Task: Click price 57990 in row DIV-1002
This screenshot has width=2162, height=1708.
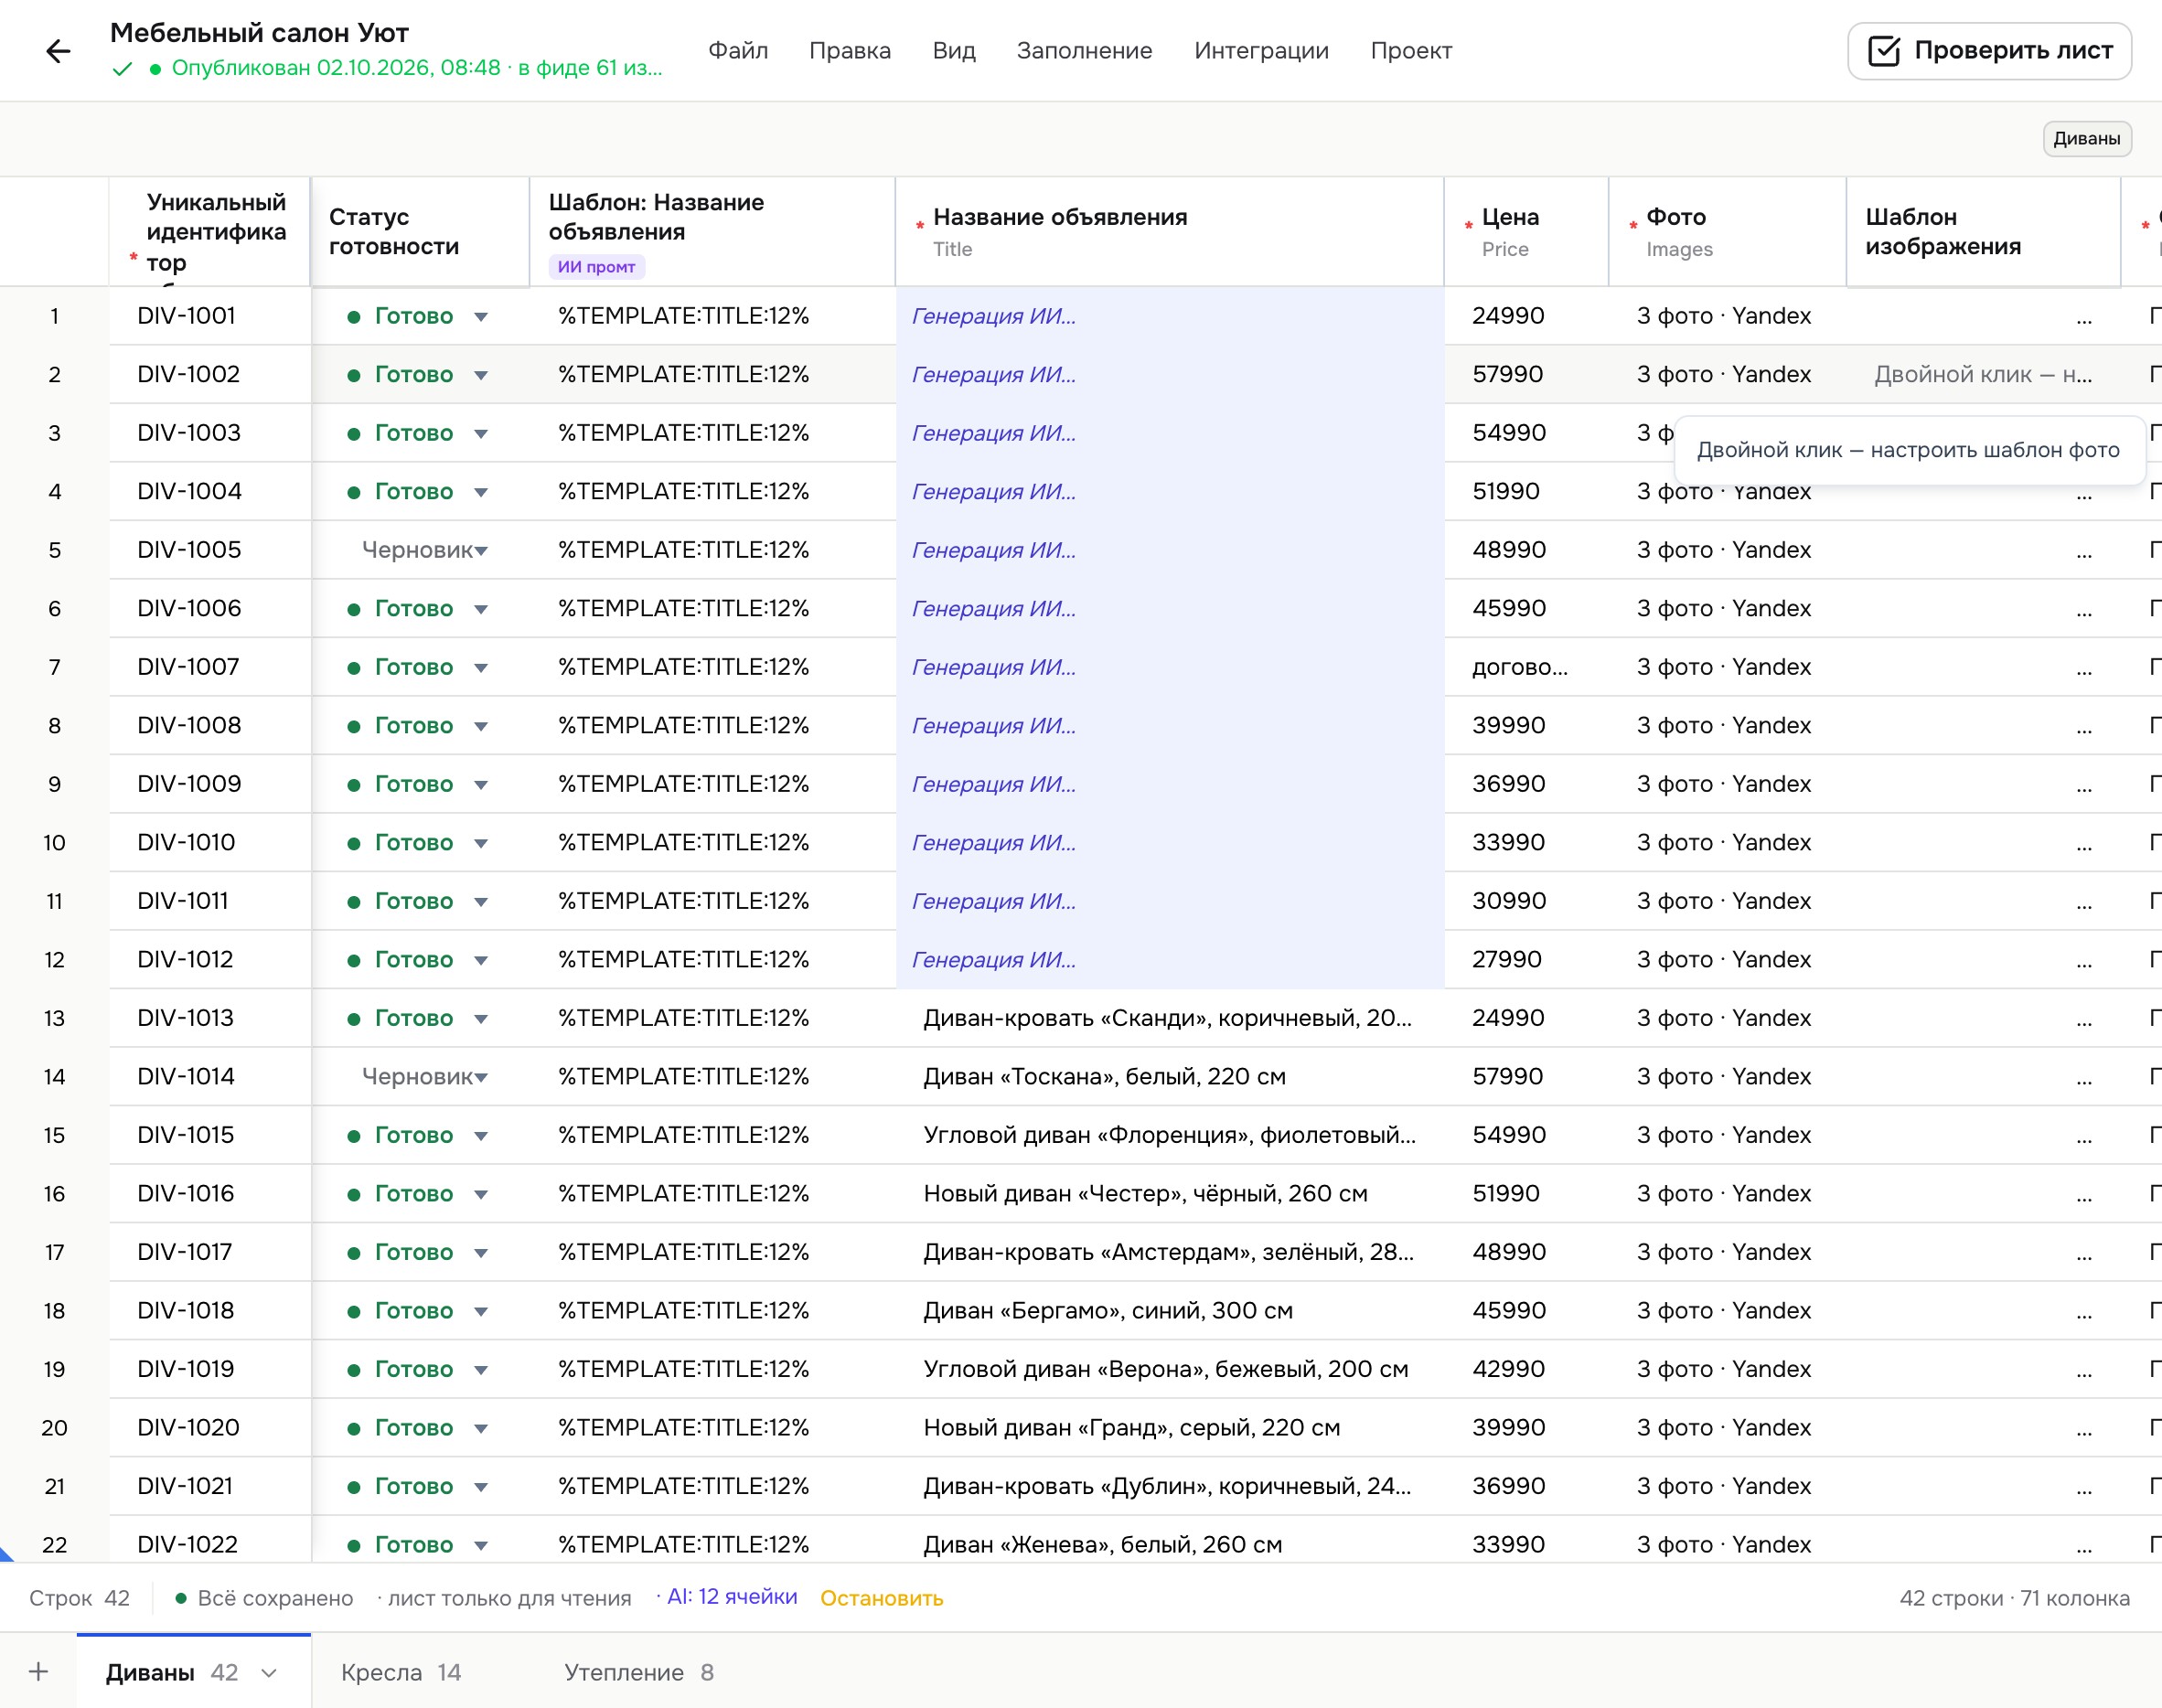Action: 1526,375
